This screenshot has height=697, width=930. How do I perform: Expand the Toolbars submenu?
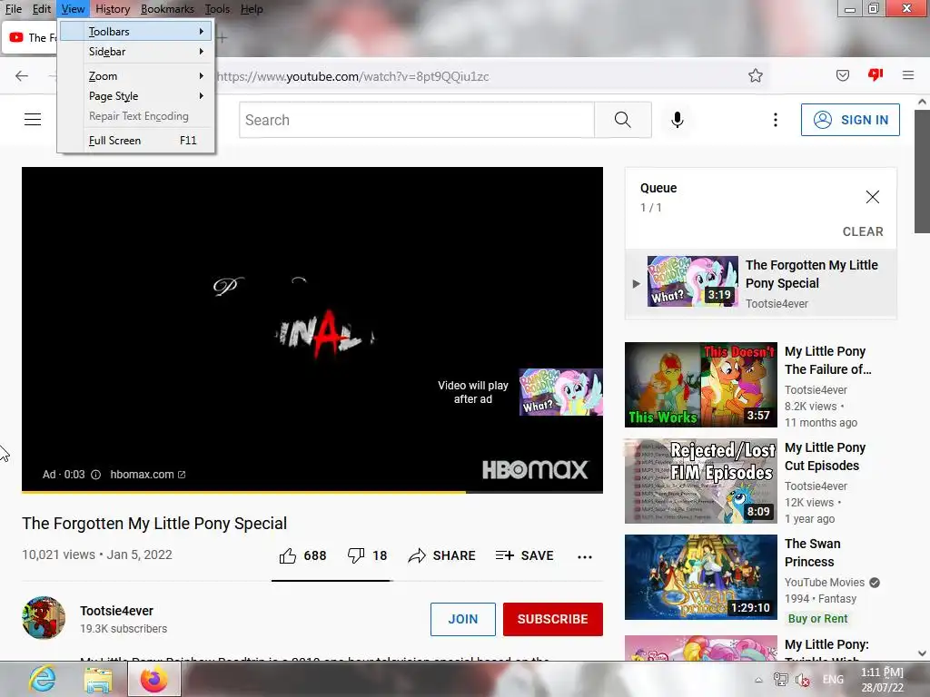point(136,32)
